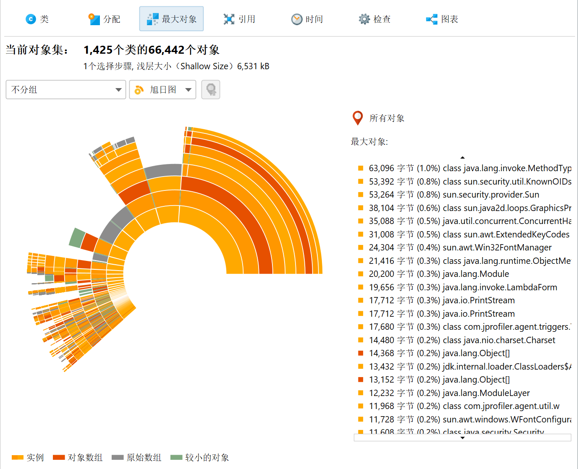The width and height of the screenshot is (578, 469).
Task: Click the inspections (检查) gear icon
Action: 364,19
